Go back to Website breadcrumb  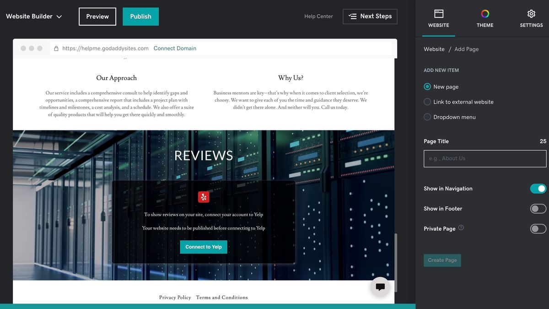tap(434, 49)
